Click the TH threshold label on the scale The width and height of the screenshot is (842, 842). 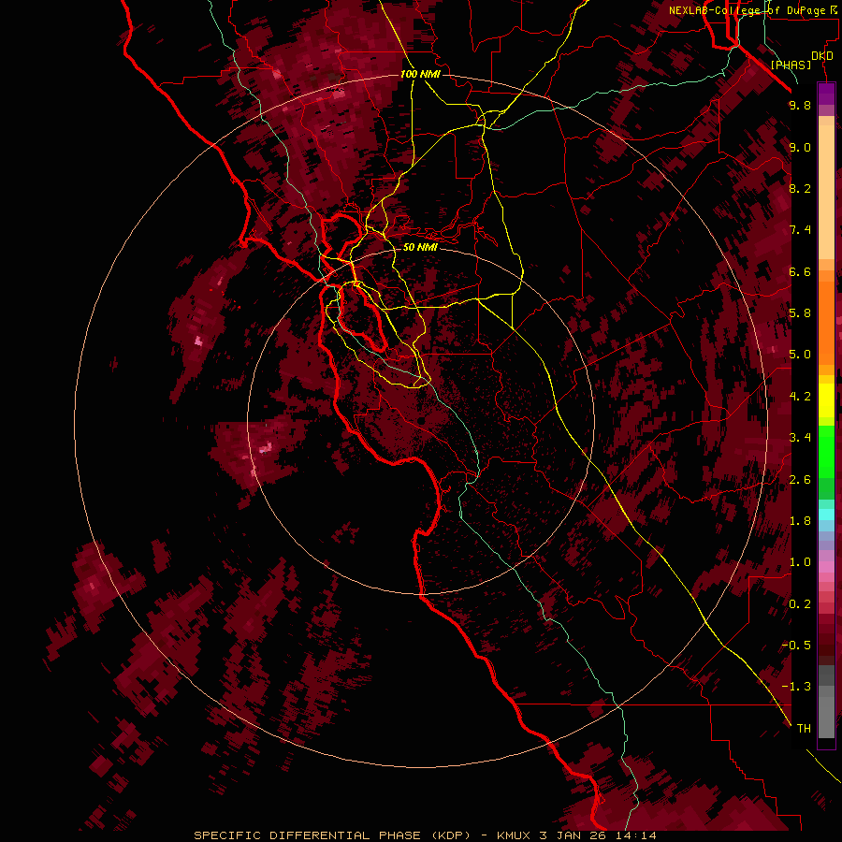click(804, 729)
